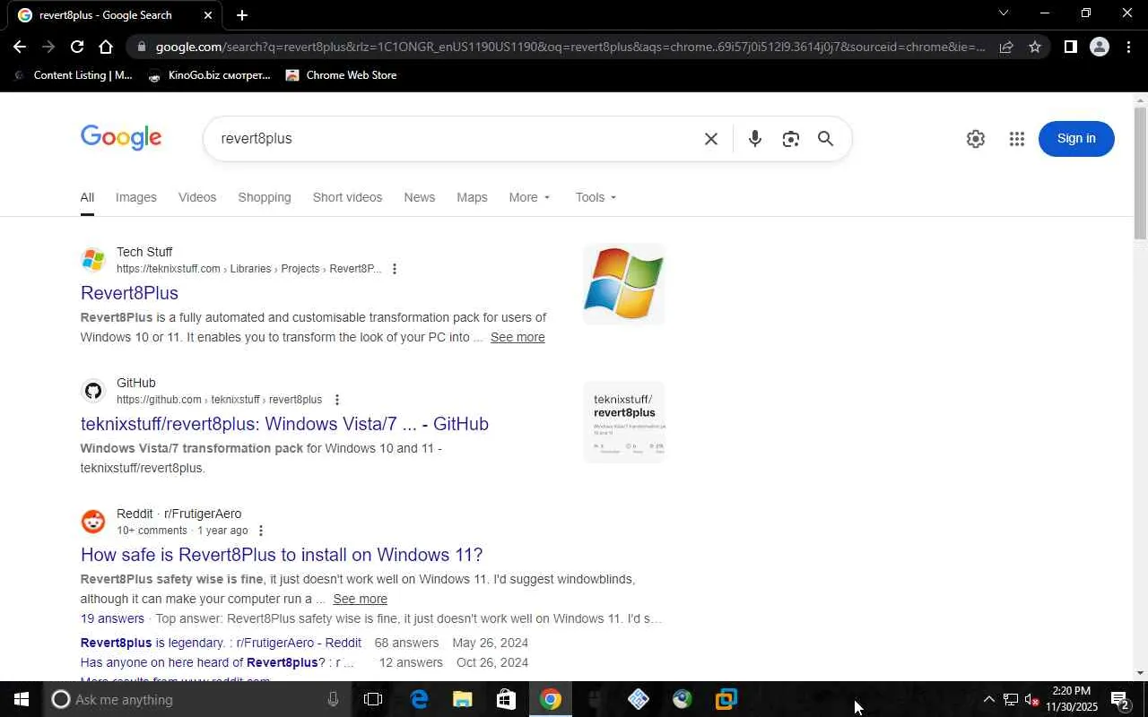Open the Revert8Plus result link
This screenshot has height=717, width=1148.
pyautogui.click(x=129, y=293)
